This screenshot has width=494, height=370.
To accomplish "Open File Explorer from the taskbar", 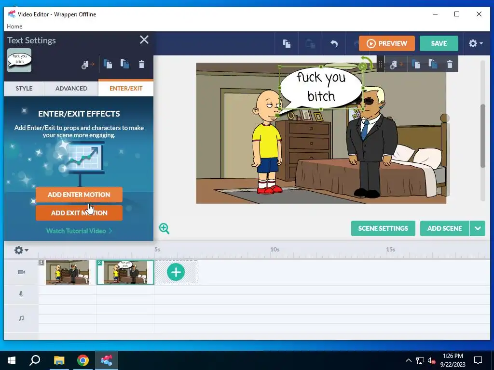I will pos(59,360).
